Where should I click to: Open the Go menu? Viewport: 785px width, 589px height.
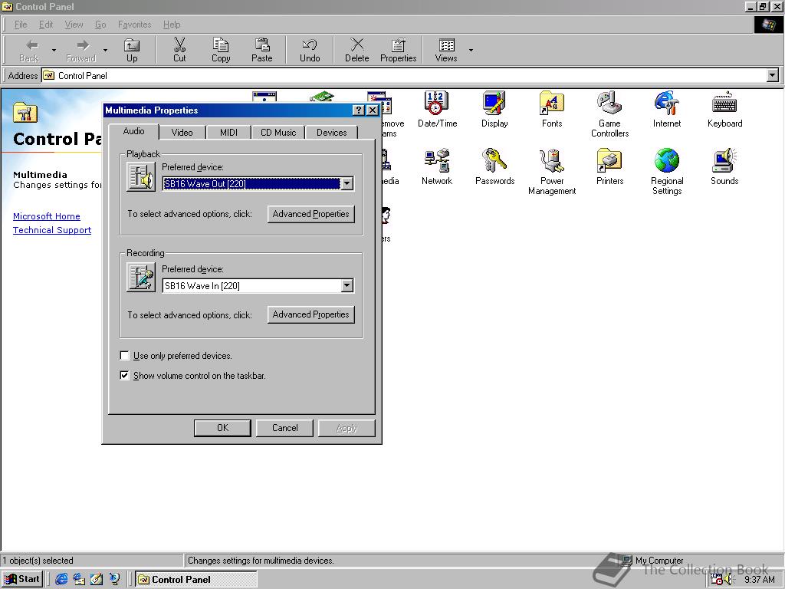(x=100, y=25)
